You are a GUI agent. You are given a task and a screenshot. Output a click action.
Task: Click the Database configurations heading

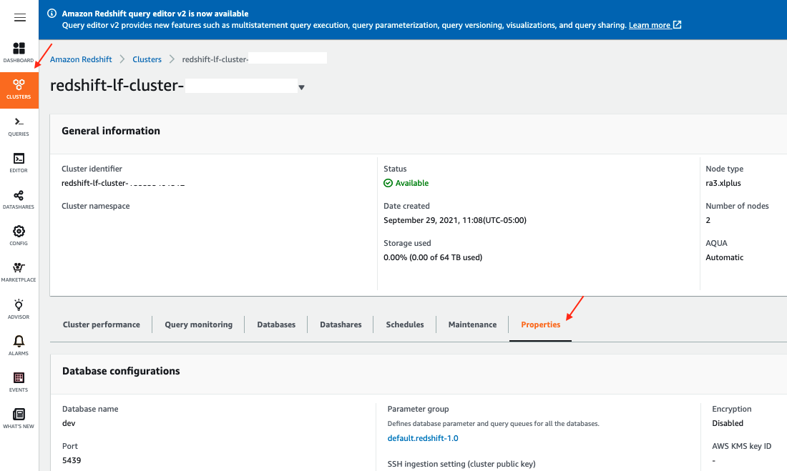(121, 371)
